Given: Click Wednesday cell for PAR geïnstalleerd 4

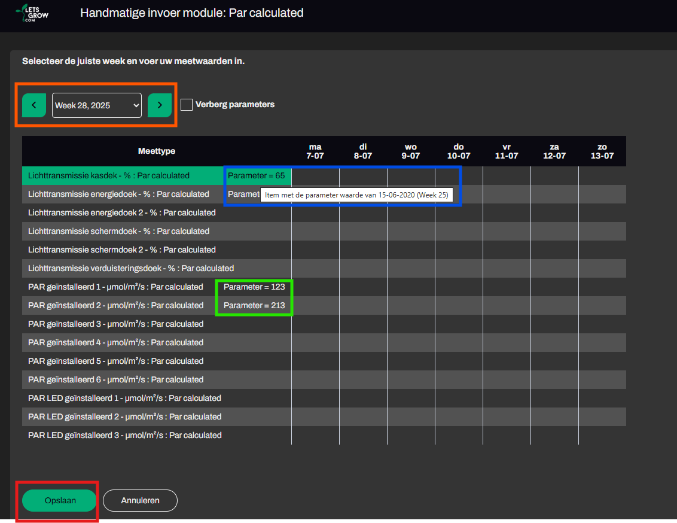Looking at the screenshot, I should point(411,343).
